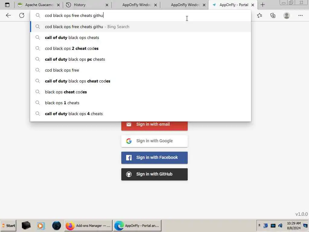309x232 pixels.
Task: Switch to second AppOnFly Windows tab
Action: [184, 5]
